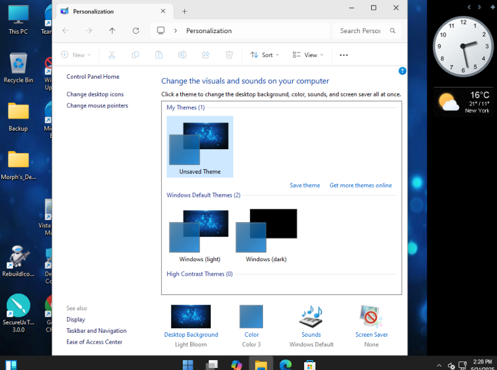This screenshot has height=370, width=497.
Task: Select the Windows (dark) theme
Action: tap(266, 235)
